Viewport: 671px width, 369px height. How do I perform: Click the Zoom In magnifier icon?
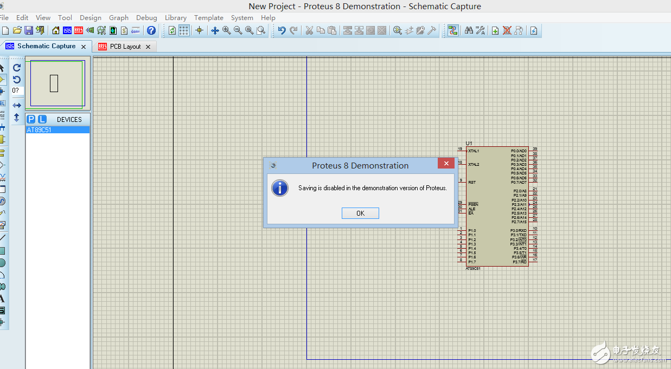226,30
